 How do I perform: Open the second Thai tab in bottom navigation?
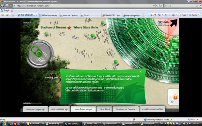click(60, 109)
